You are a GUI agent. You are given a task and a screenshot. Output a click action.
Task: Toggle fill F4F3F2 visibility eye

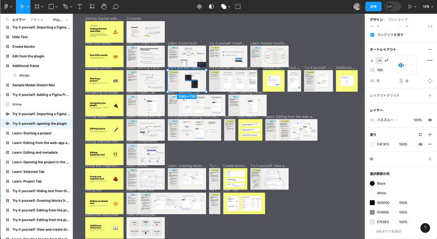pos(421,144)
